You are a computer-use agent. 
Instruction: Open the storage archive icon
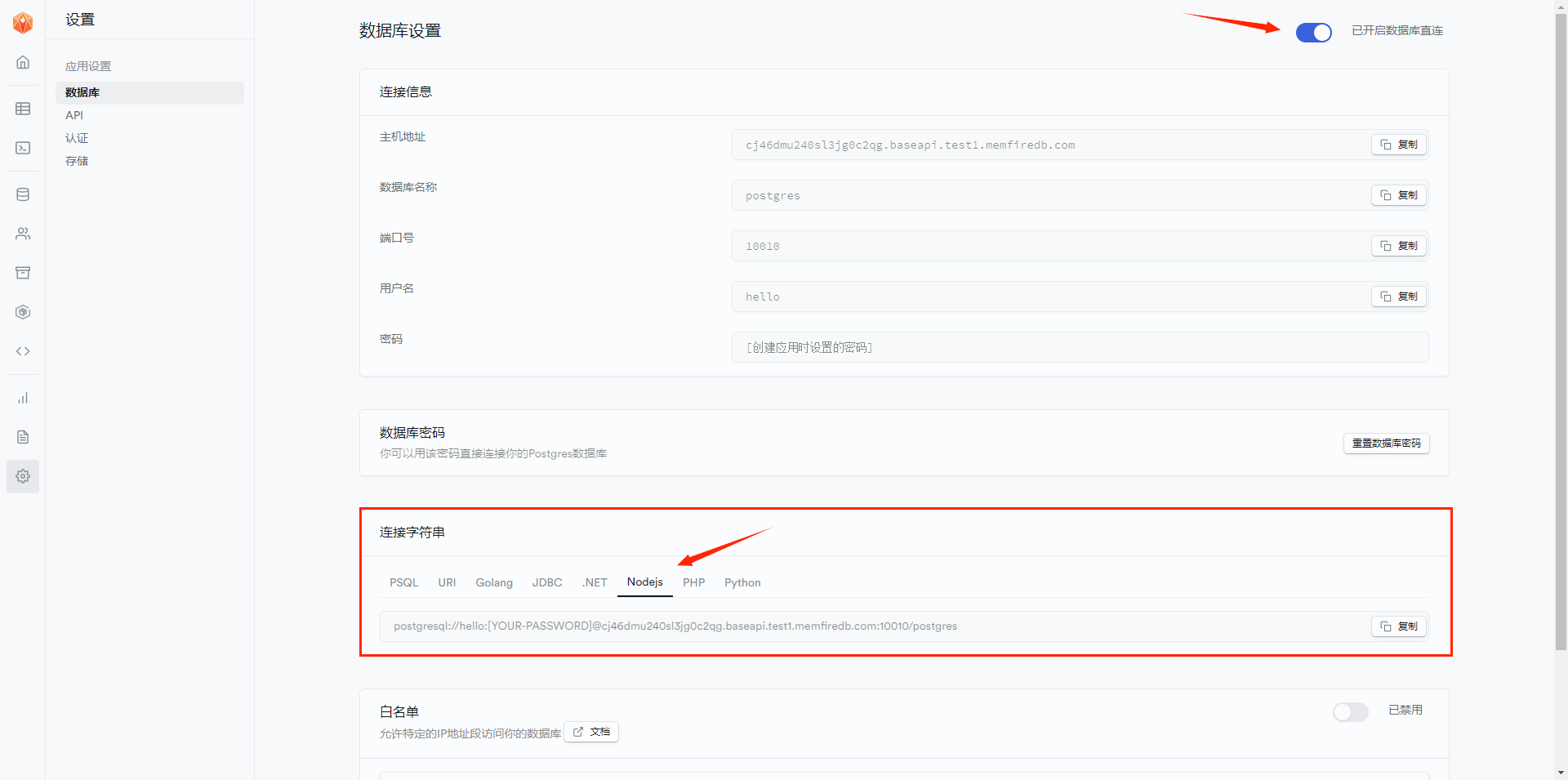(23, 273)
